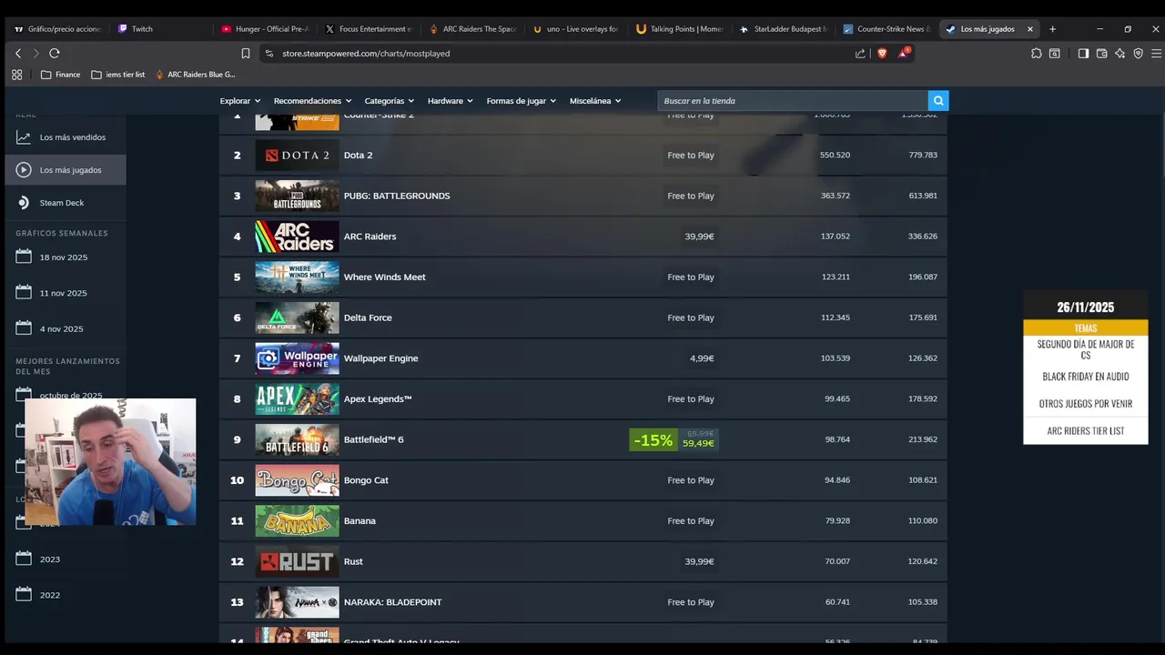Switch to the Gráfico/precio acciones tab

[x=59, y=29]
